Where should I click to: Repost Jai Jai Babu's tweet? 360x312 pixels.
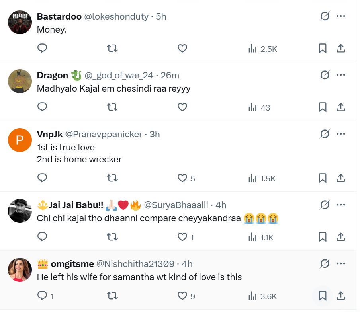(x=113, y=237)
